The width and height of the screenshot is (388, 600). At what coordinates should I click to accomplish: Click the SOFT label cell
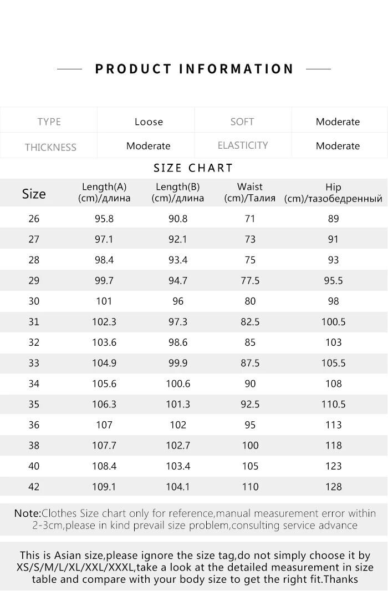point(242,122)
